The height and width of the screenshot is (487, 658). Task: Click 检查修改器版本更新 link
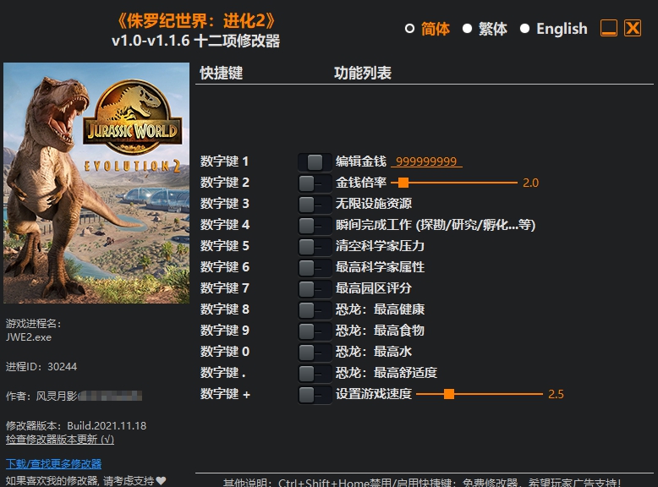pos(60,439)
